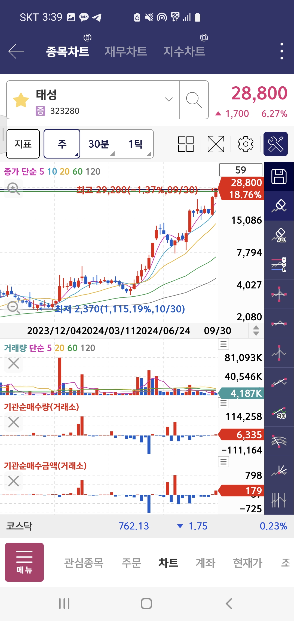Image resolution: width=294 pixels, height=621 pixels.
Task: Select the fan lines tool
Action: 279,471
